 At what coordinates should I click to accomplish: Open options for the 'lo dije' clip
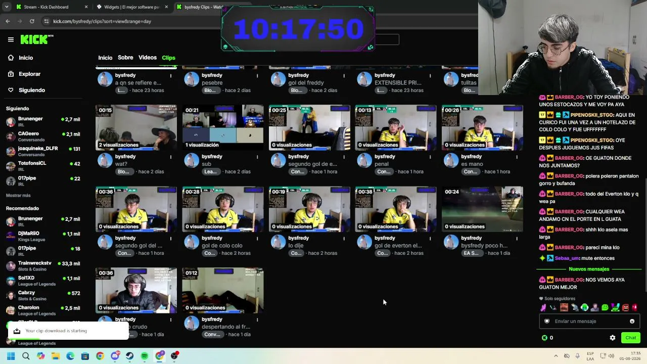[x=344, y=238]
